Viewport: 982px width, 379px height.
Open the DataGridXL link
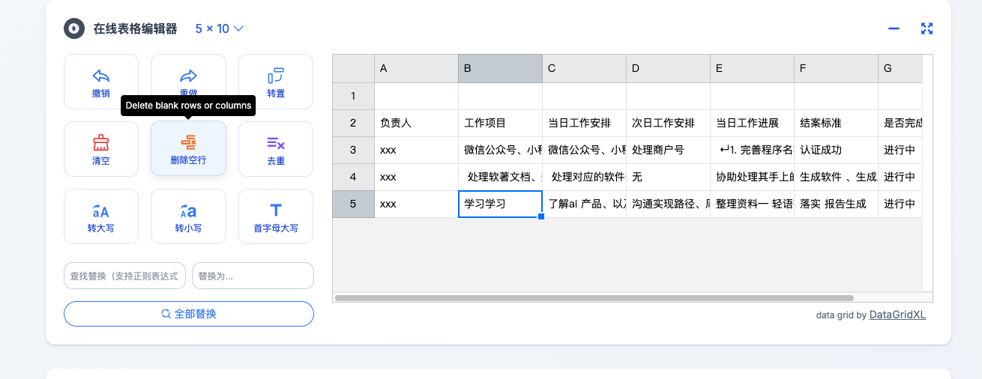tap(897, 315)
